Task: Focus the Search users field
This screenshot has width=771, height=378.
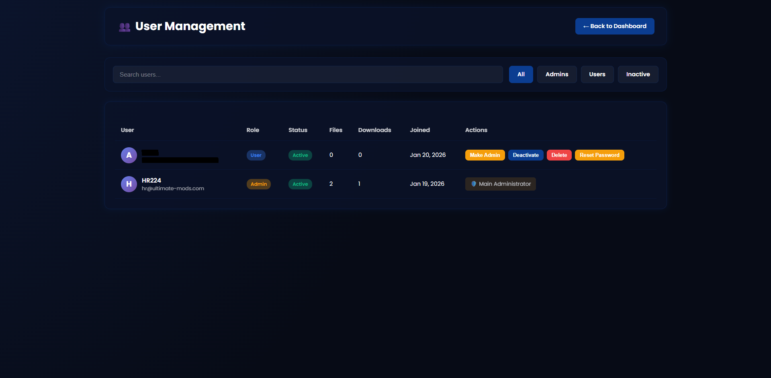Action: click(307, 75)
